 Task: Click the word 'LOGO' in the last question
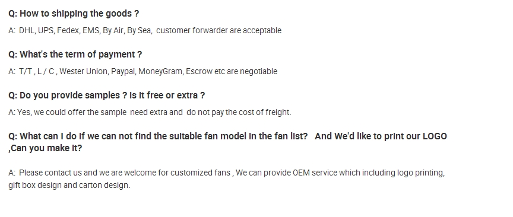click(x=435, y=136)
